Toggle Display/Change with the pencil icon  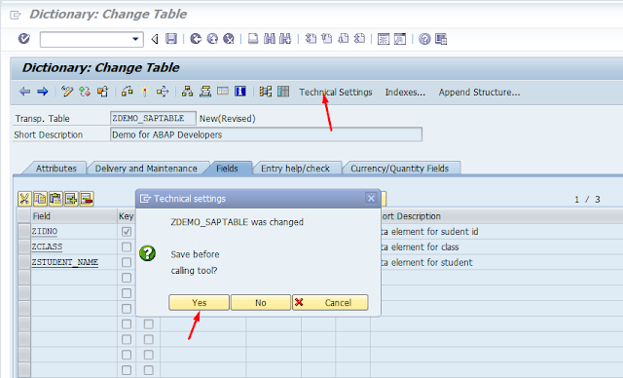pos(67,92)
